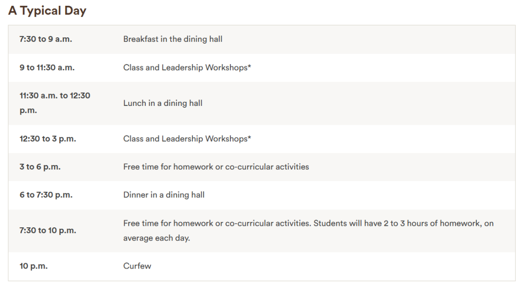Select the "3 to 6 p.m." time cell

coord(40,167)
